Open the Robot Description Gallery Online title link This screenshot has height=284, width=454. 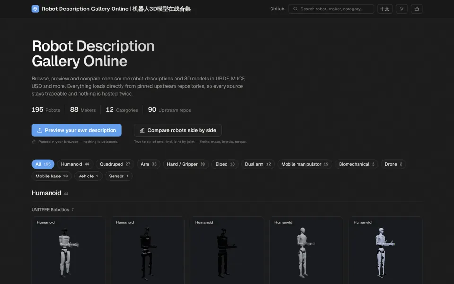(116, 9)
